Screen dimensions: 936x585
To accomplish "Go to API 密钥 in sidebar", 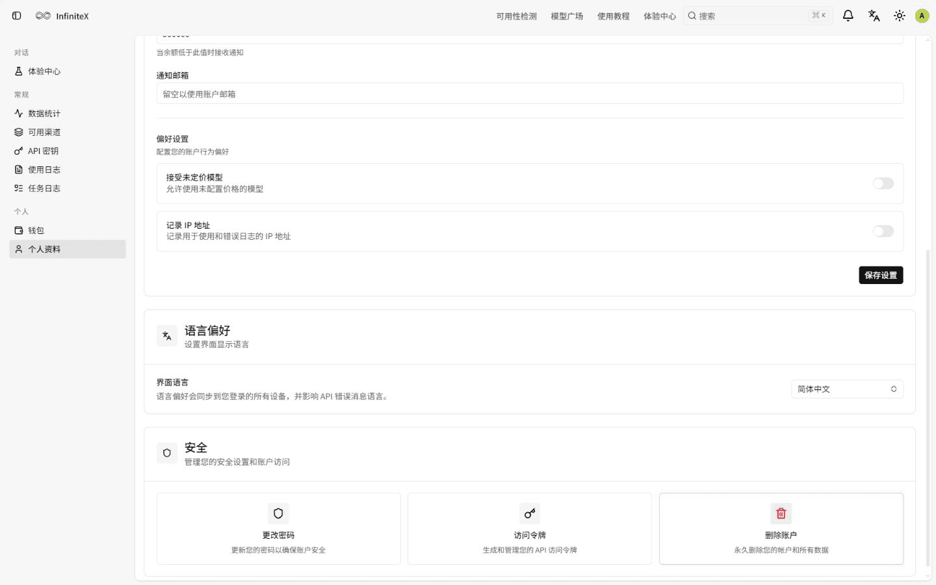I will 68,151.
